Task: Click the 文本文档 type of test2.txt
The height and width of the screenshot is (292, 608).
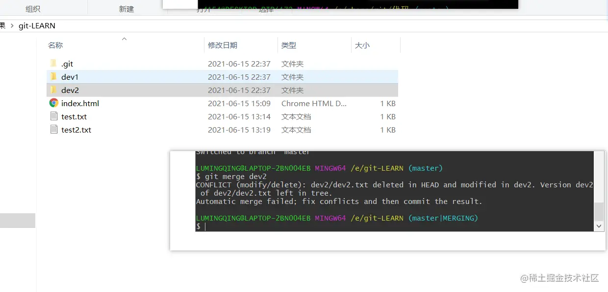Action: 296,130
